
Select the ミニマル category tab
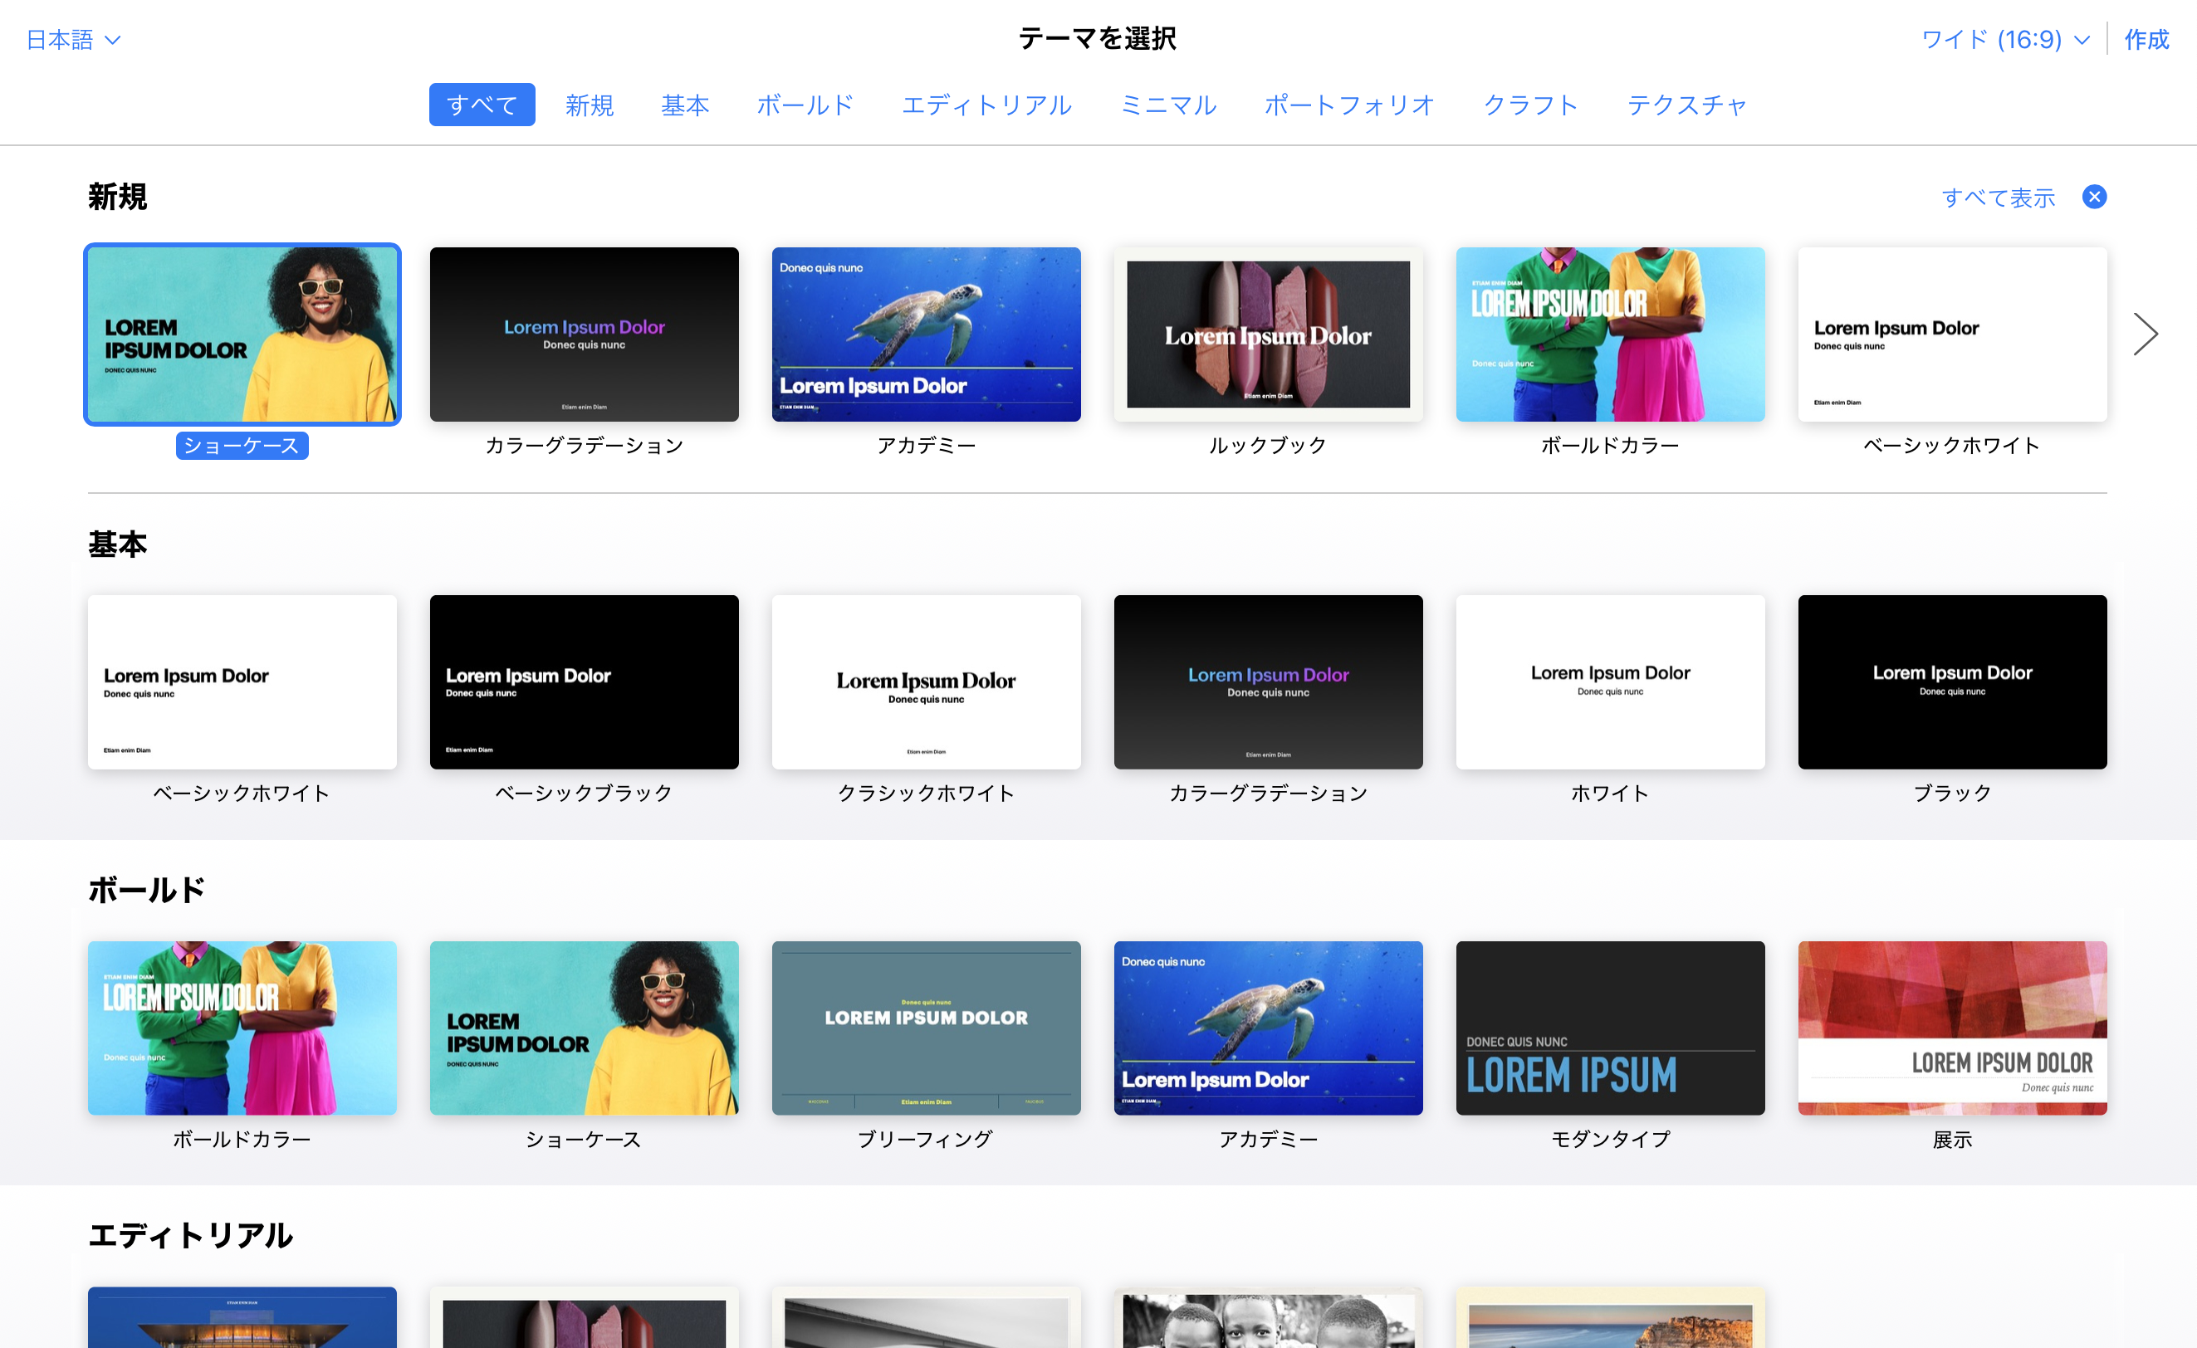pos(1168,105)
